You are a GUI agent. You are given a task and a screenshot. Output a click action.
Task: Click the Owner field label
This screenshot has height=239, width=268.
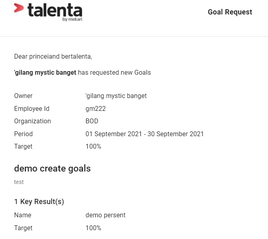point(23,96)
